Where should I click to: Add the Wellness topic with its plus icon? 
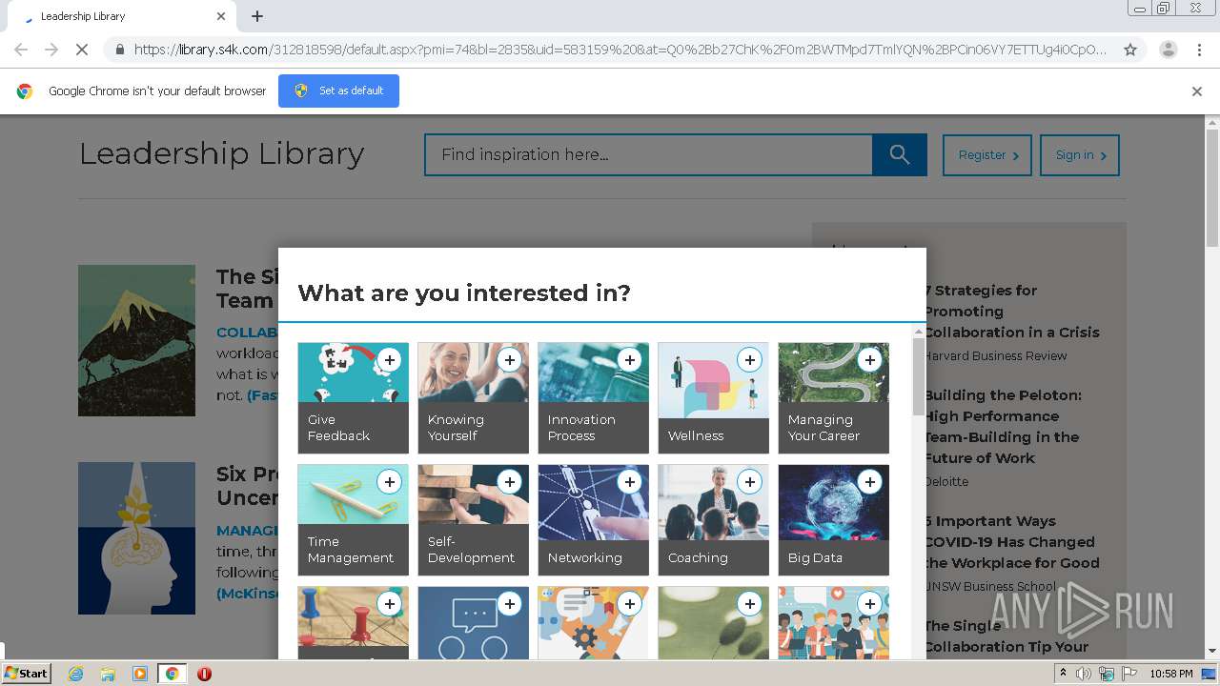(x=749, y=360)
